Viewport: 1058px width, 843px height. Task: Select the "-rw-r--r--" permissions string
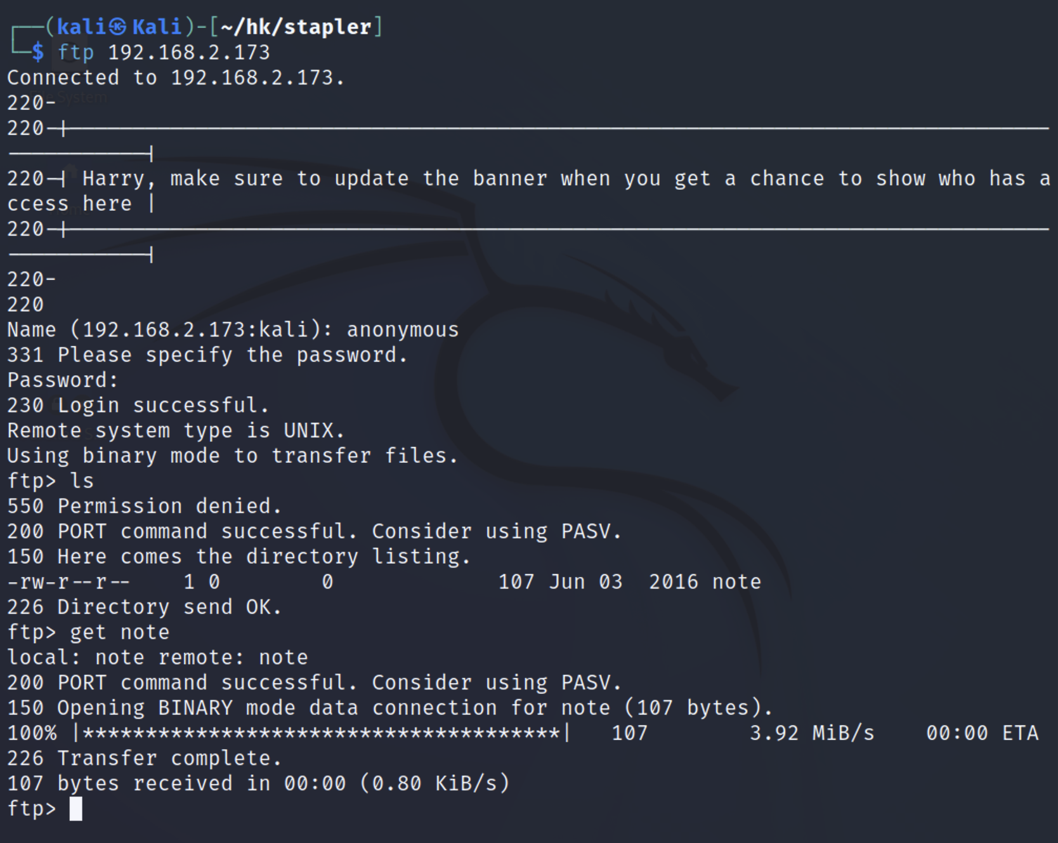(x=69, y=581)
